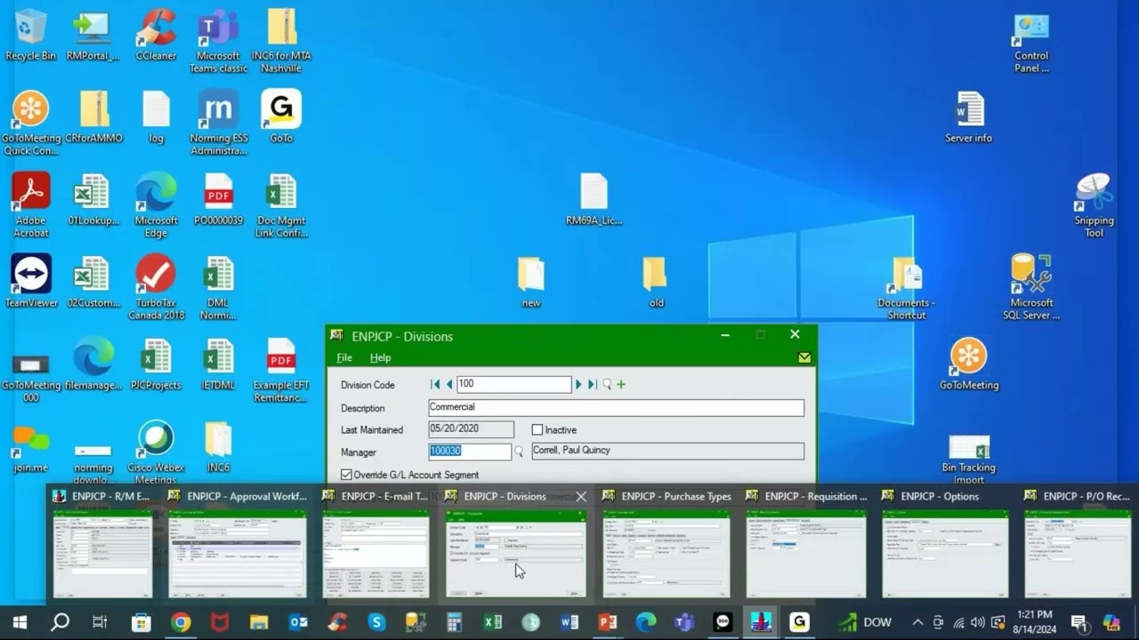Open GoToMeeting Quick Connect desktop icon
Viewport: 1139px width, 640px height.
(x=31, y=123)
